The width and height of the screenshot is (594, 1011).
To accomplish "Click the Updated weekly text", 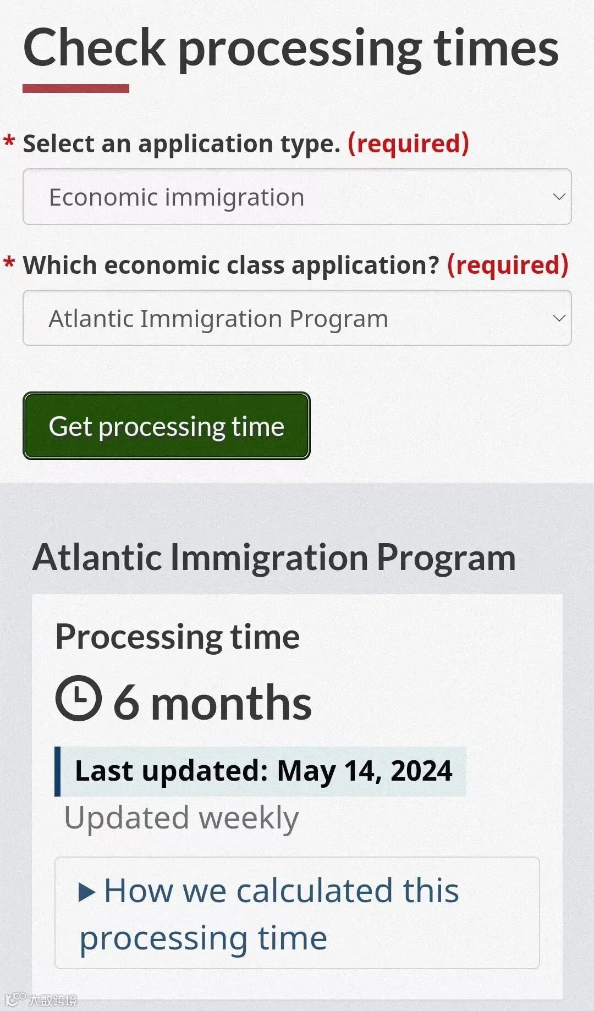I will click(x=182, y=818).
